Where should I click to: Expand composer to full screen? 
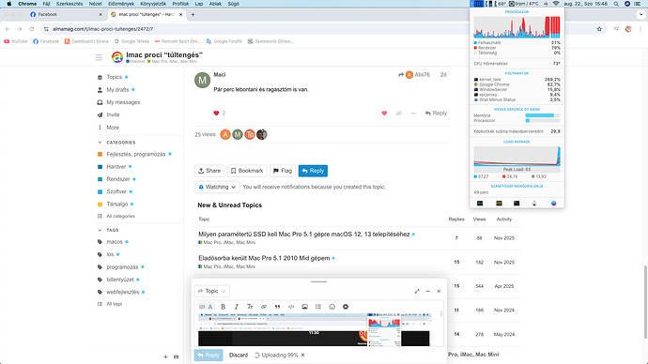click(x=417, y=292)
